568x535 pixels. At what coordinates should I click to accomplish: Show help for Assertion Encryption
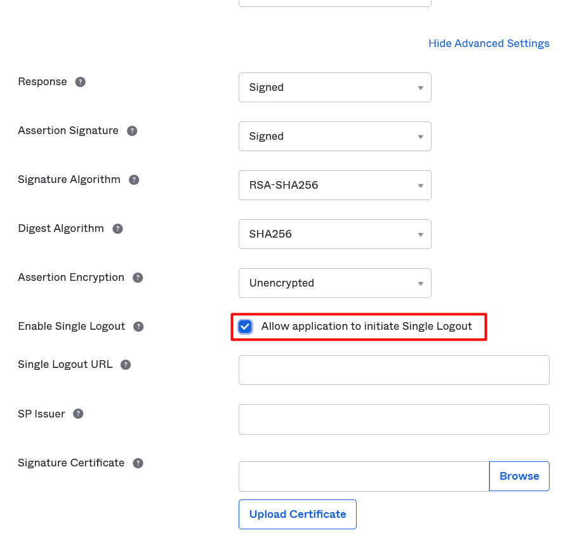(138, 278)
